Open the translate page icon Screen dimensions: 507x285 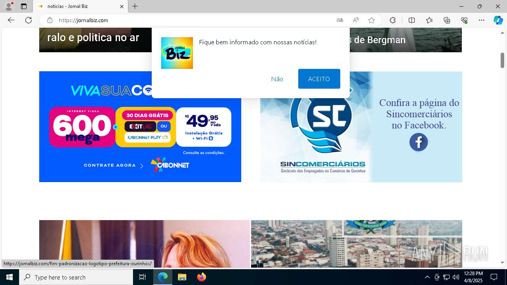(x=340, y=20)
